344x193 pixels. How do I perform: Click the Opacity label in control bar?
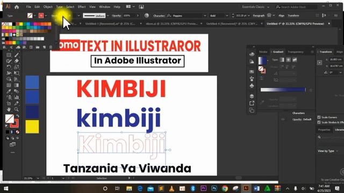pos(116,16)
